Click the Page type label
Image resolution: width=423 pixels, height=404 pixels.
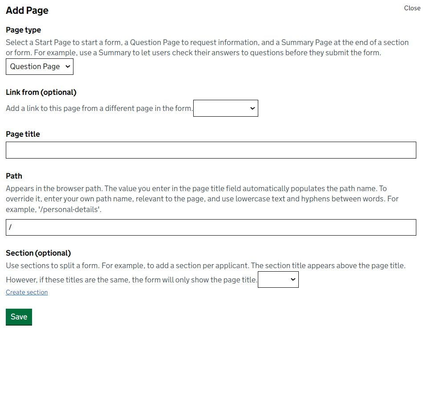point(23,30)
